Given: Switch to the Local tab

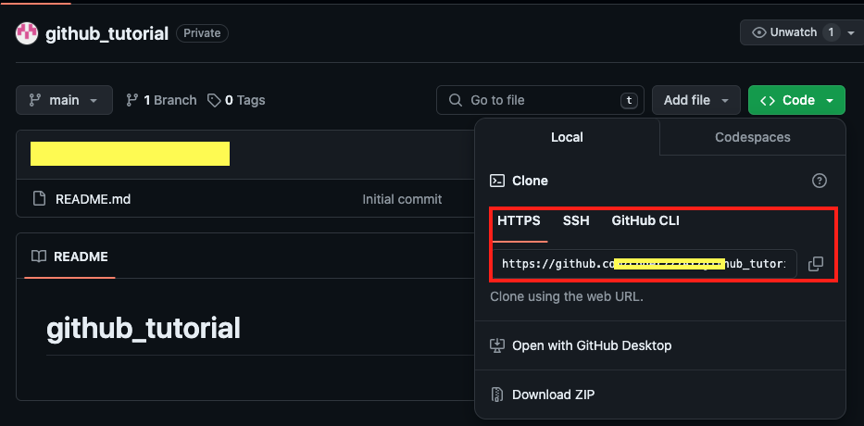Looking at the screenshot, I should coord(567,137).
